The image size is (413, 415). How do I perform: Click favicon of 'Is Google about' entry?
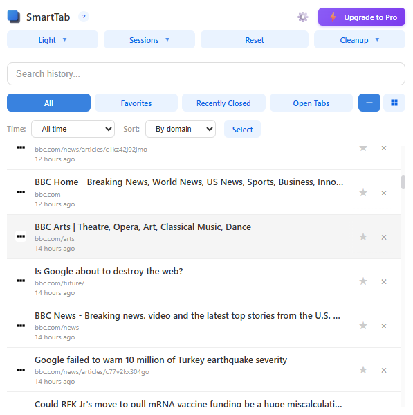pyautogui.click(x=21, y=281)
